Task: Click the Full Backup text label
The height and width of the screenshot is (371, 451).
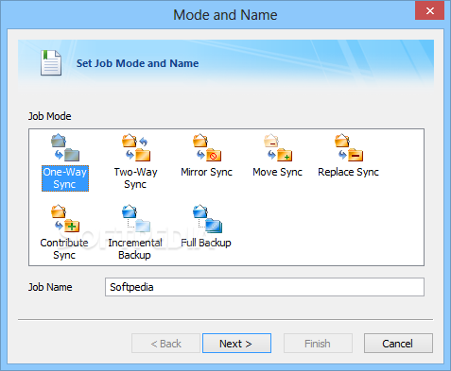Action: point(206,243)
